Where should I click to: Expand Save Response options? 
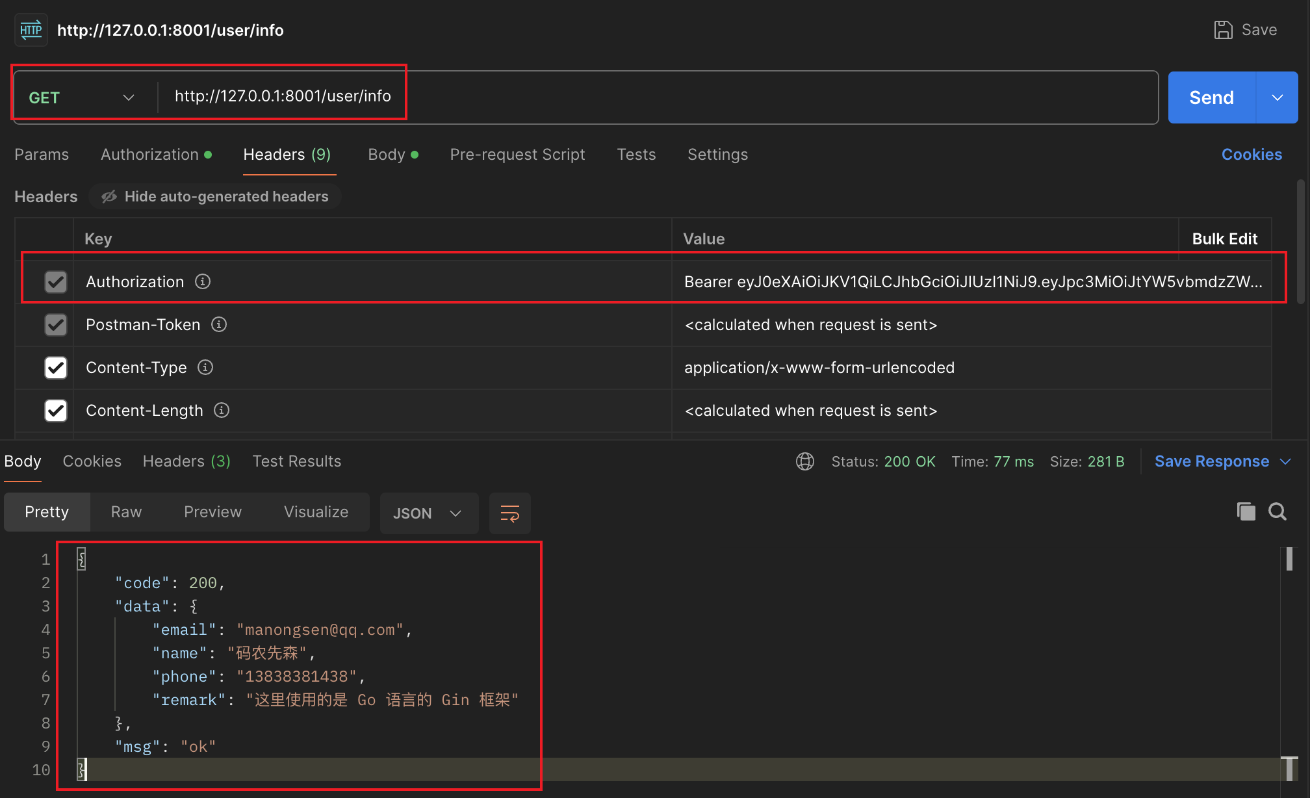[1285, 461]
